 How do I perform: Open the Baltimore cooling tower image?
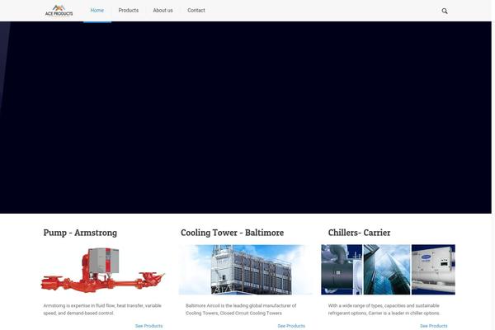click(246, 270)
